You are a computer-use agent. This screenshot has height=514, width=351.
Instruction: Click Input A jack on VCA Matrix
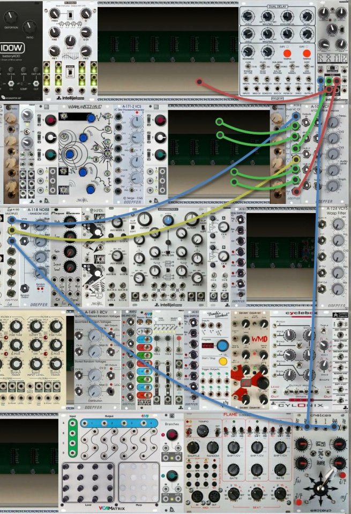tap(73, 423)
